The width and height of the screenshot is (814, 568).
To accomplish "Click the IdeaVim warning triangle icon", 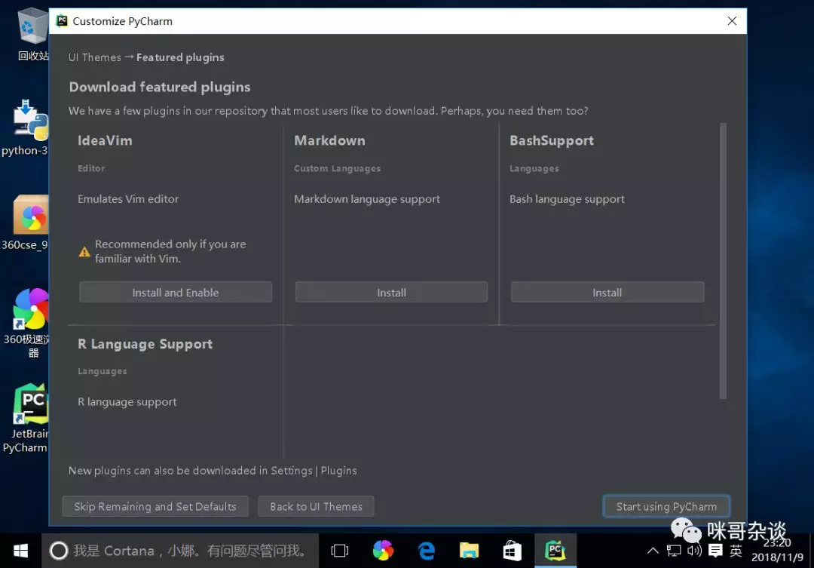I will [x=84, y=251].
